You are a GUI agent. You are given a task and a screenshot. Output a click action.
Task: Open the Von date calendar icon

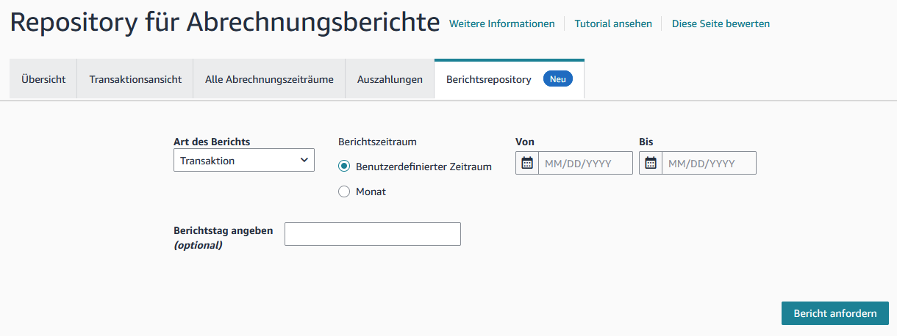[527, 163]
